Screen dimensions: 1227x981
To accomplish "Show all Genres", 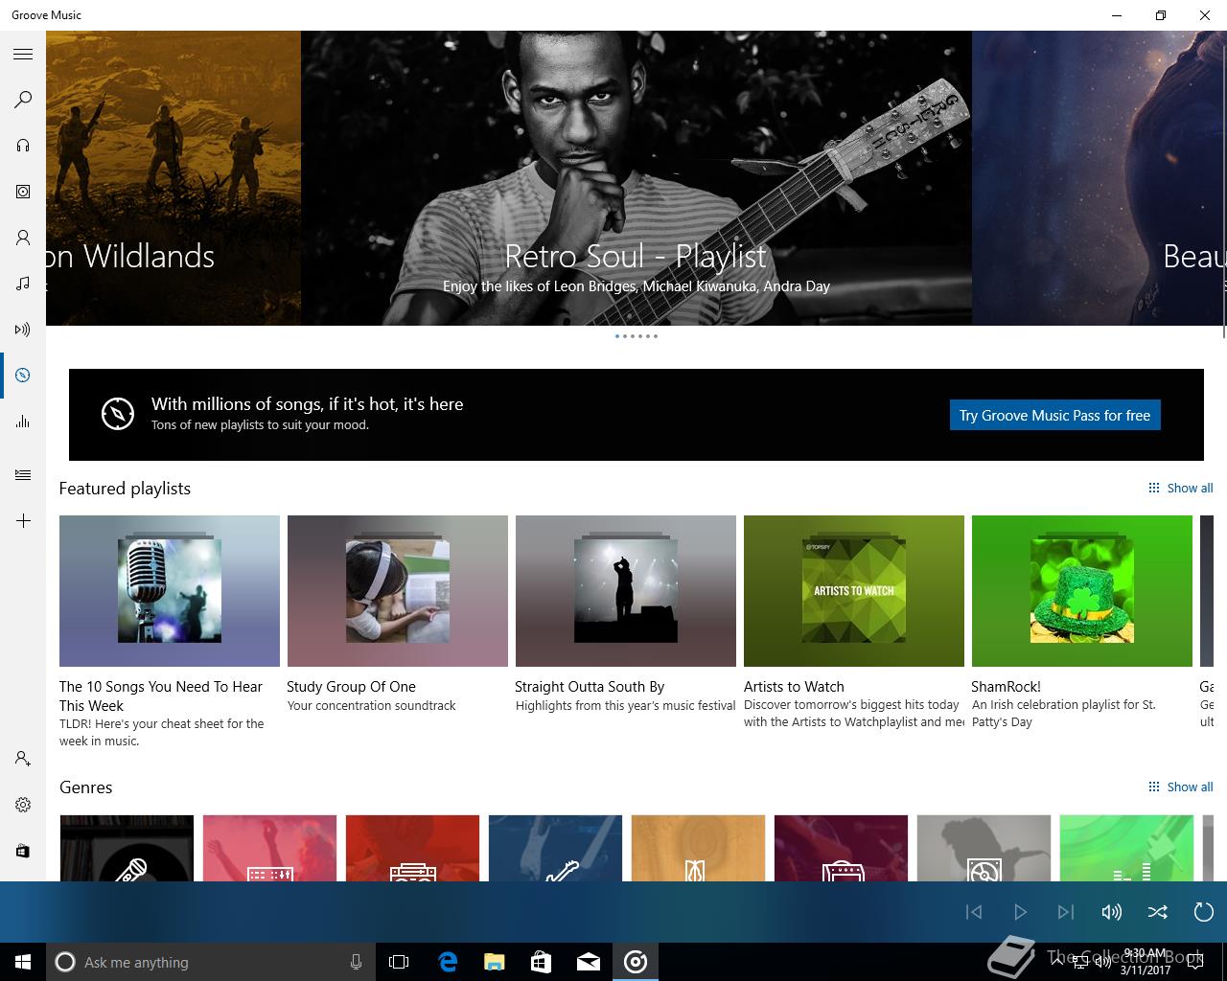I will coord(1181,787).
